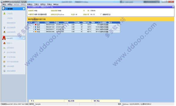Open the 工程 menu in the menu bar
This screenshot has height=106, width=176.
coord(4,4)
